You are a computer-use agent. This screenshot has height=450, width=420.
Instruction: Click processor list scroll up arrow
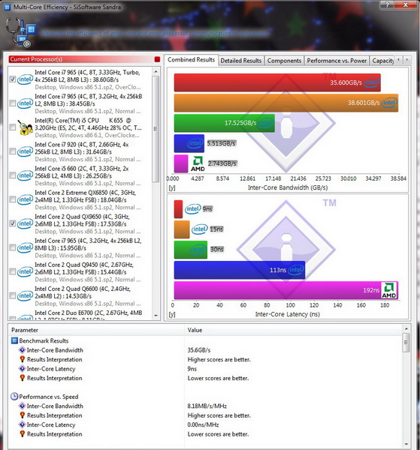156,71
